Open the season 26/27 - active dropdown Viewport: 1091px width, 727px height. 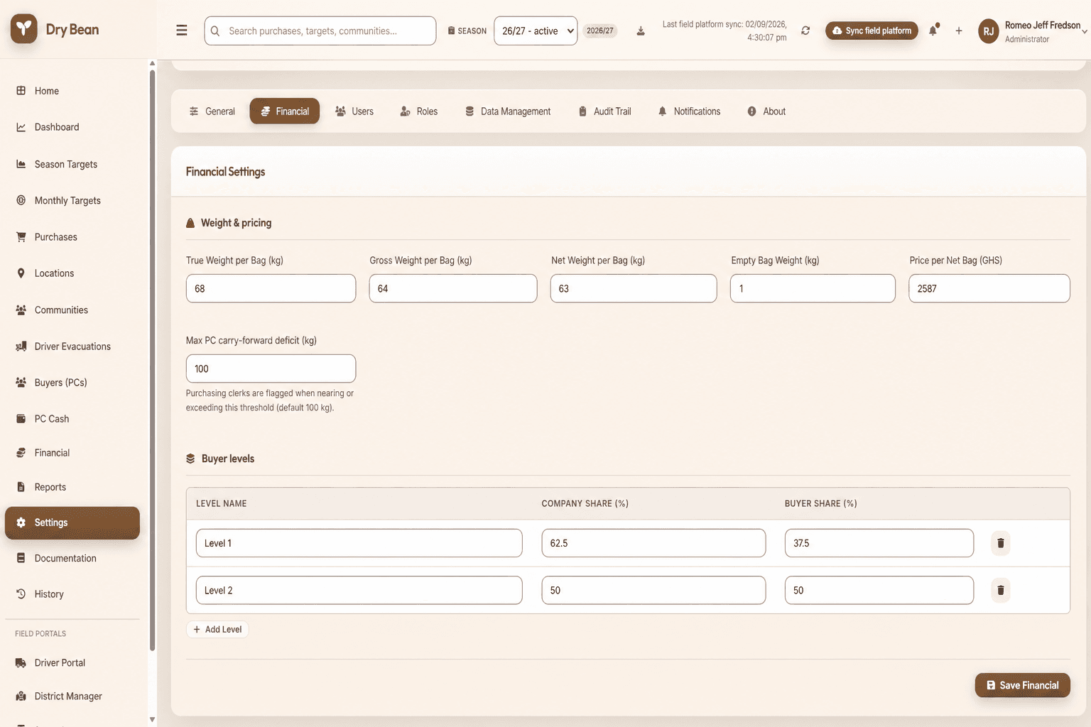pyautogui.click(x=536, y=31)
